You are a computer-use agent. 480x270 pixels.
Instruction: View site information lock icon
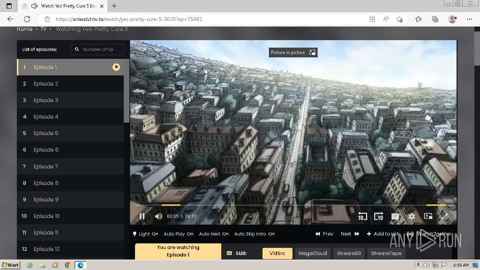47,19
